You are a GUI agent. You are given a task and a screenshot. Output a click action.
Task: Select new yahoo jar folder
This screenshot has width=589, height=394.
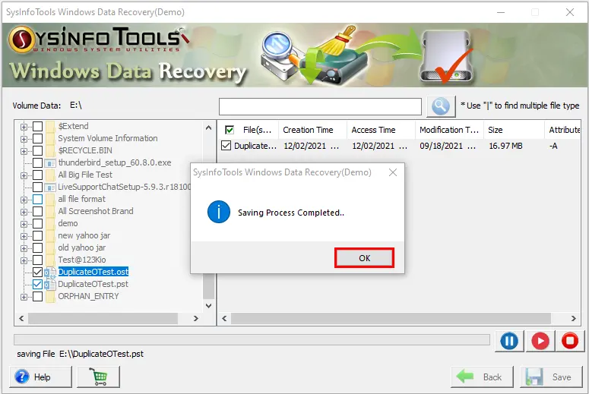[x=84, y=235]
